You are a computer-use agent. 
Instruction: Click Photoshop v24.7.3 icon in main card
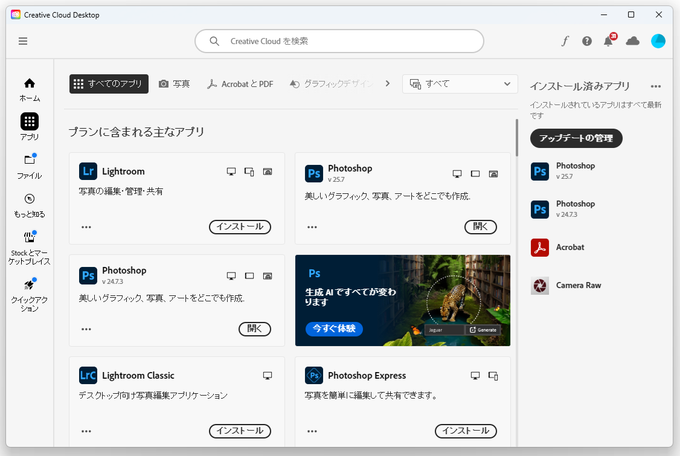coord(88,275)
